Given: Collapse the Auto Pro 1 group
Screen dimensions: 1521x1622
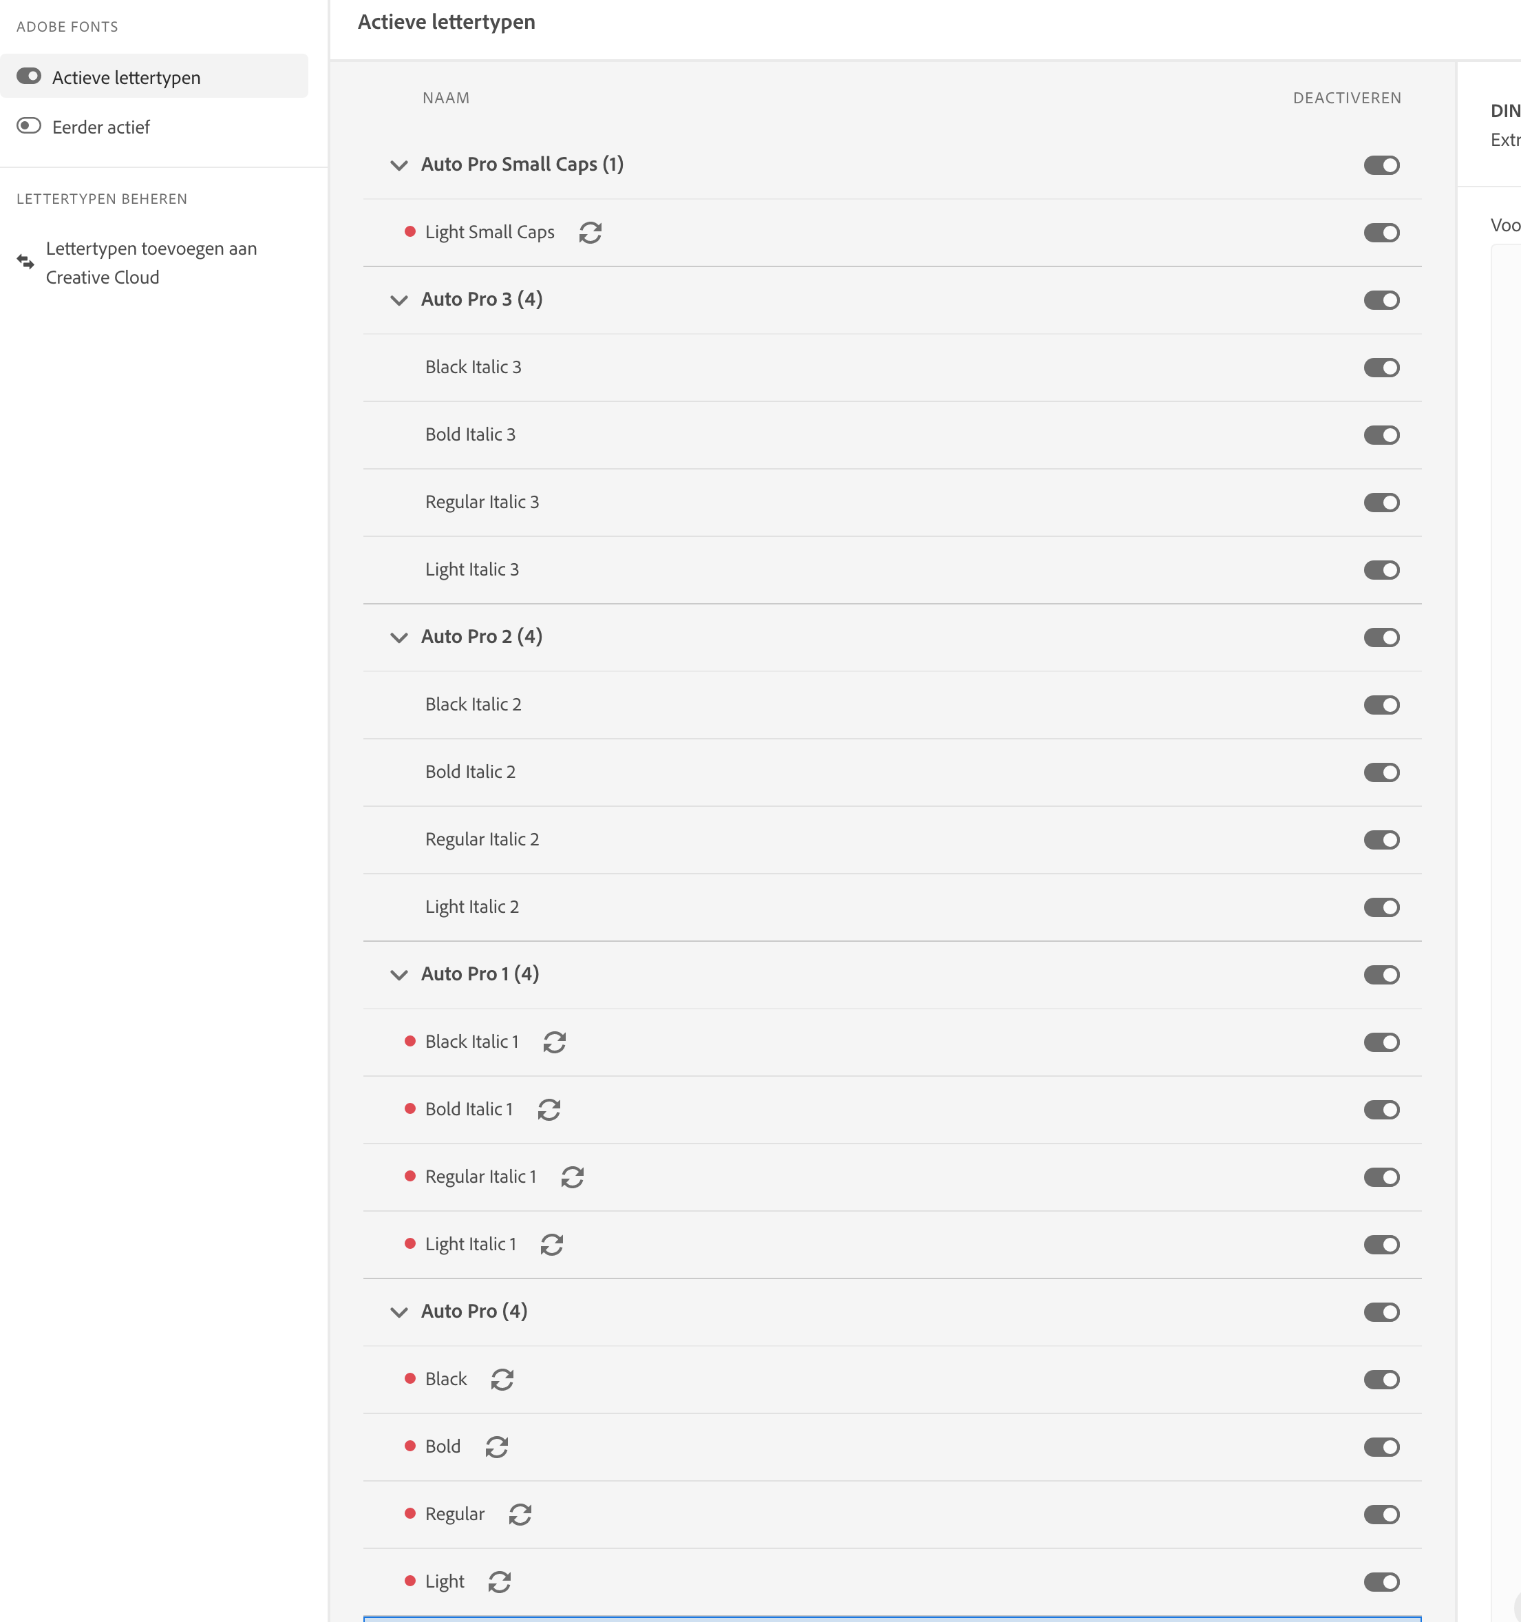Looking at the screenshot, I should click(398, 975).
